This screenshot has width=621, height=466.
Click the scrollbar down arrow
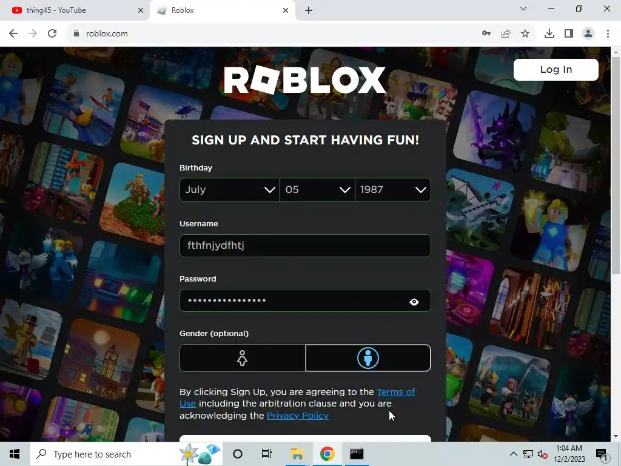click(616, 436)
